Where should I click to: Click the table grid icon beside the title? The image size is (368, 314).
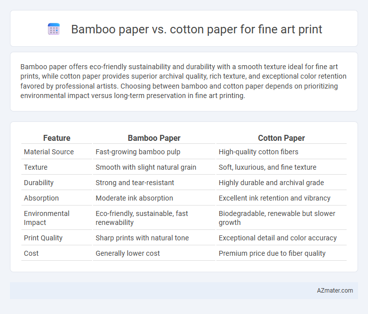(x=54, y=29)
